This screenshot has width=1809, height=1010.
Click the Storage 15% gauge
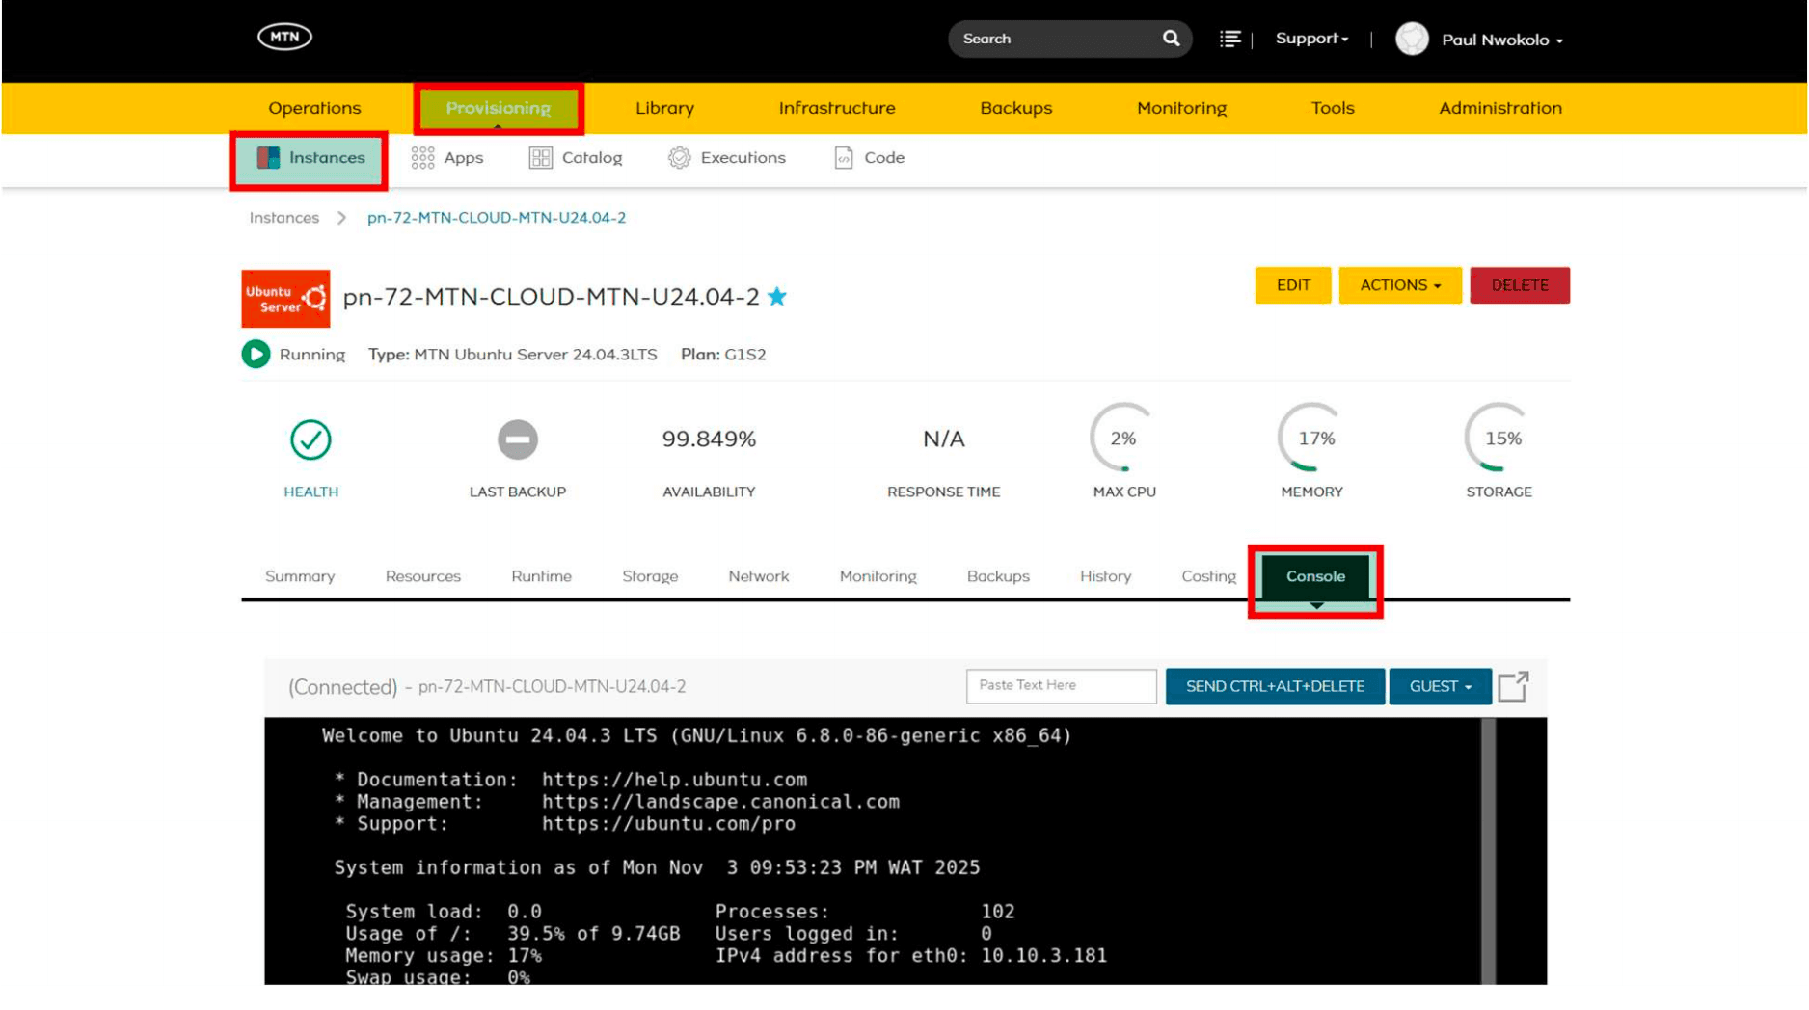point(1498,439)
